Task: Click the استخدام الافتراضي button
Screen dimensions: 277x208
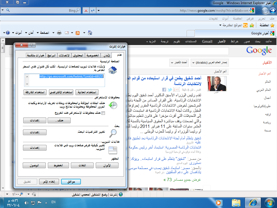Action: point(61,92)
